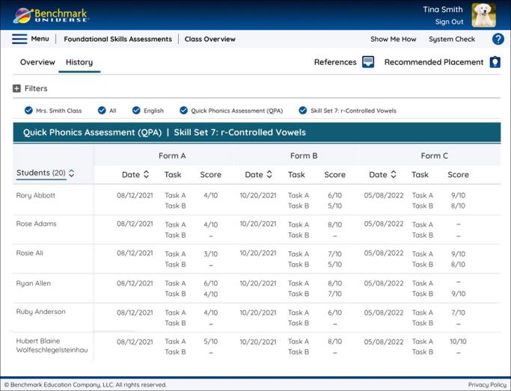The image size is (511, 391).
Task: Click the Recommended Placement label
Action: (434, 62)
